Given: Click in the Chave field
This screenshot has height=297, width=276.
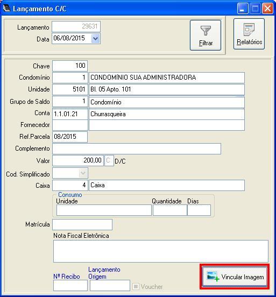Looking at the screenshot, I should [x=70, y=66].
